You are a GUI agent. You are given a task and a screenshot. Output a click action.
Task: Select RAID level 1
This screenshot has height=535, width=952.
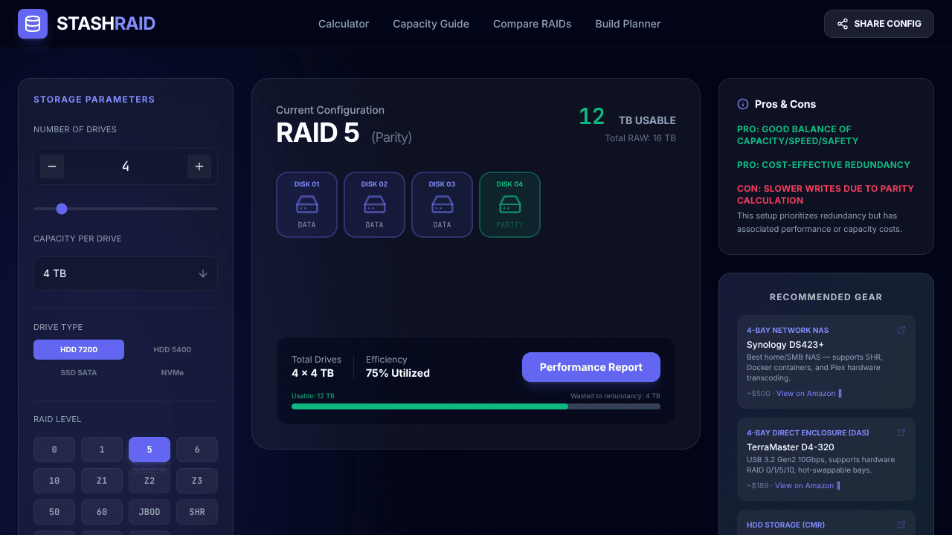pos(102,450)
